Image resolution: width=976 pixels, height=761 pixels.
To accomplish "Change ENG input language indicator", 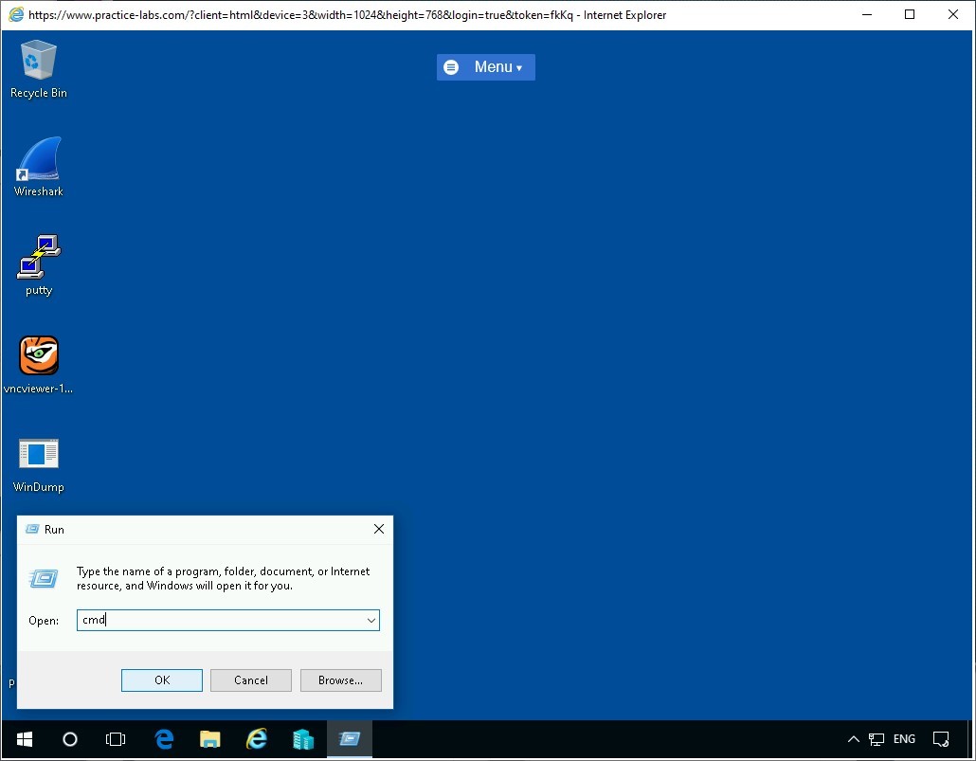I will [904, 739].
